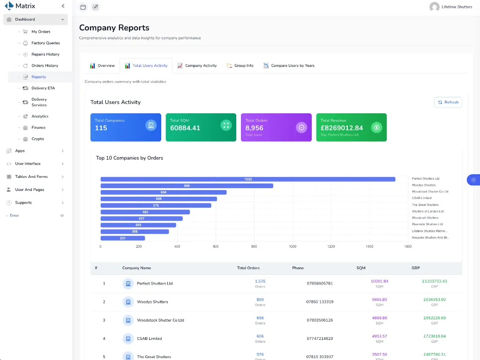Click the Company Name column header
The image size is (480, 360).
point(136,268)
